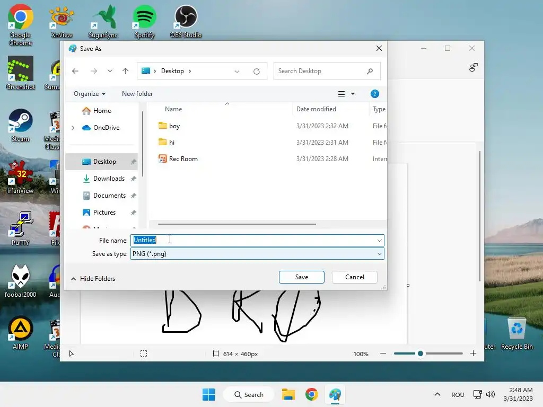Image resolution: width=543 pixels, height=407 pixels.
Task: Go forward in Save As dialog
Action: (94, 71)
